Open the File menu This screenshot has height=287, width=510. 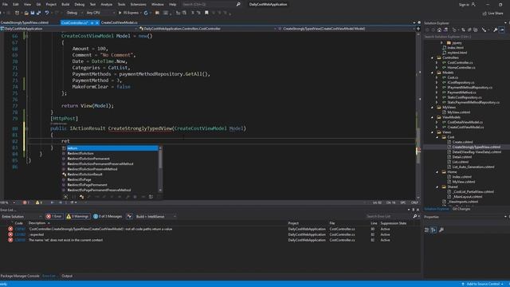5,4
